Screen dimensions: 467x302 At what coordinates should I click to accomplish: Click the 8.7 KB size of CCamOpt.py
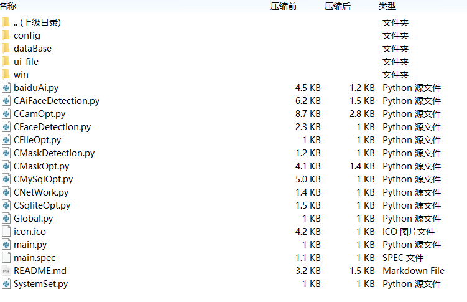(x=308, y=114)
